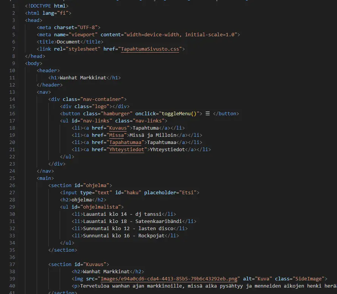Click the section id="Kuvaus" value

click(94, 265)
